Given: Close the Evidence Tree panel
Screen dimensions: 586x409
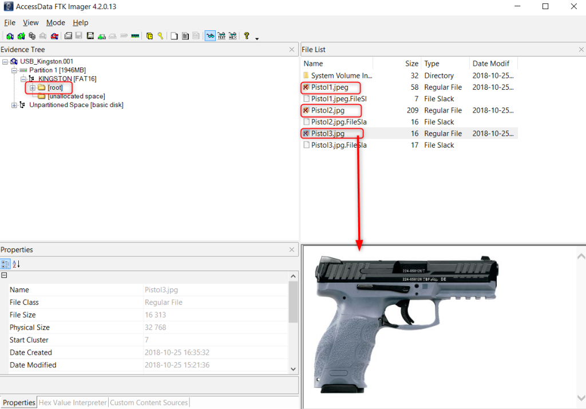Looking at the screenshot, I should [292, 50].
